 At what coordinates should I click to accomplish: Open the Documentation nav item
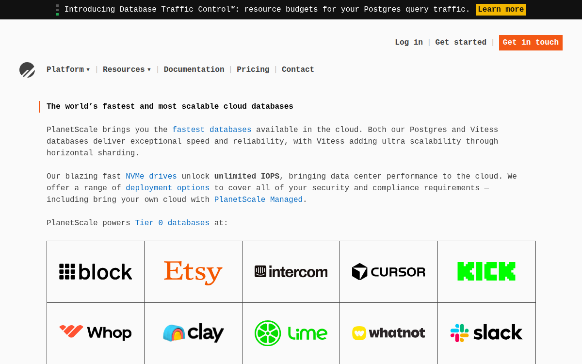[194, 69]
